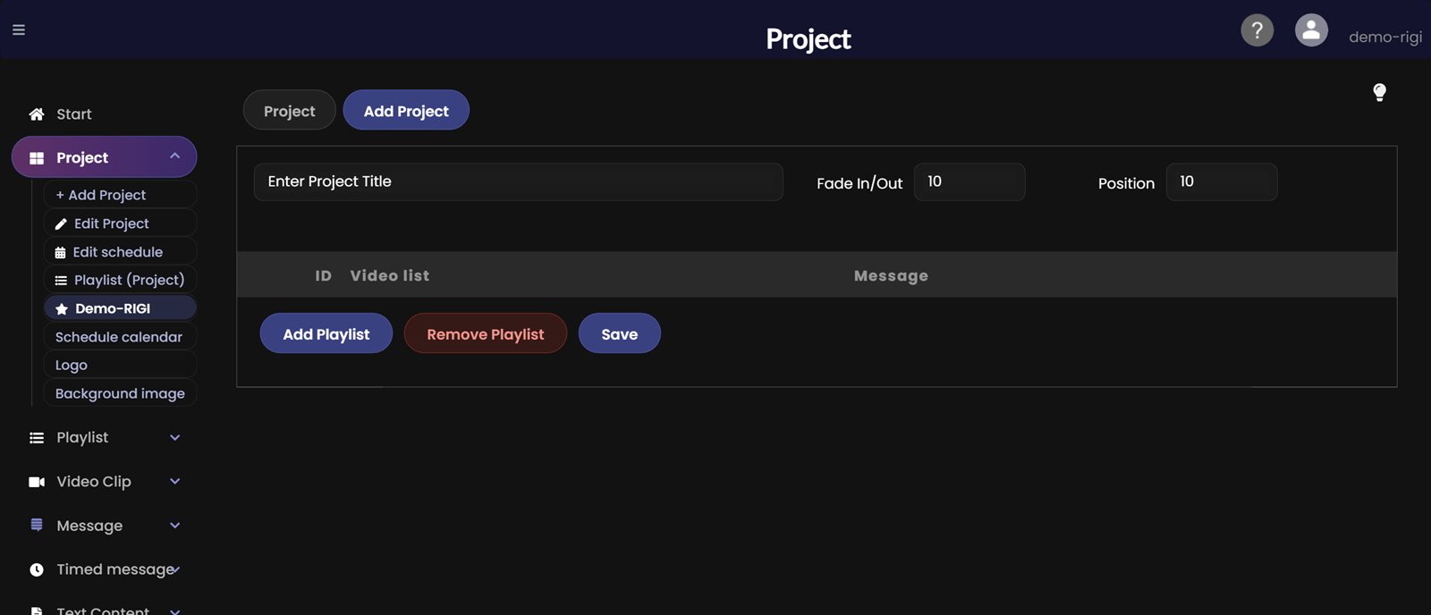1431x615 pixels.
Task: Click the Fade In/Out value field
Action: point(970,181)
